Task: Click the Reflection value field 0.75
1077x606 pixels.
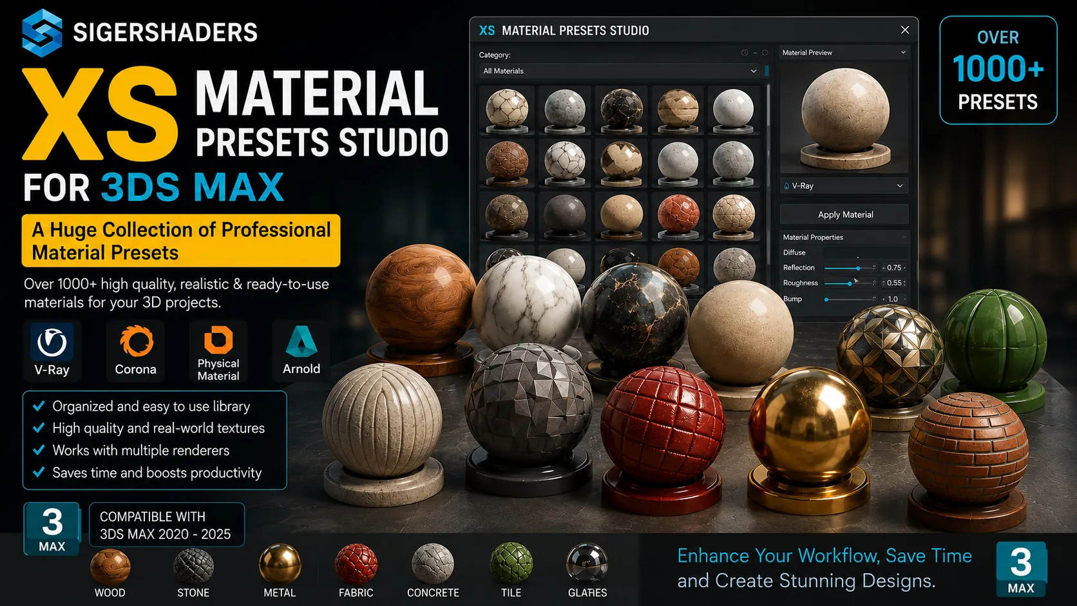Action: pyautogui.click(x=894, y=268)
